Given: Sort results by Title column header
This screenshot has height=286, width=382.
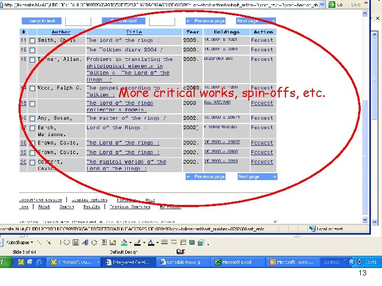Looking at the screenshot, I should [x=134, y=32].
